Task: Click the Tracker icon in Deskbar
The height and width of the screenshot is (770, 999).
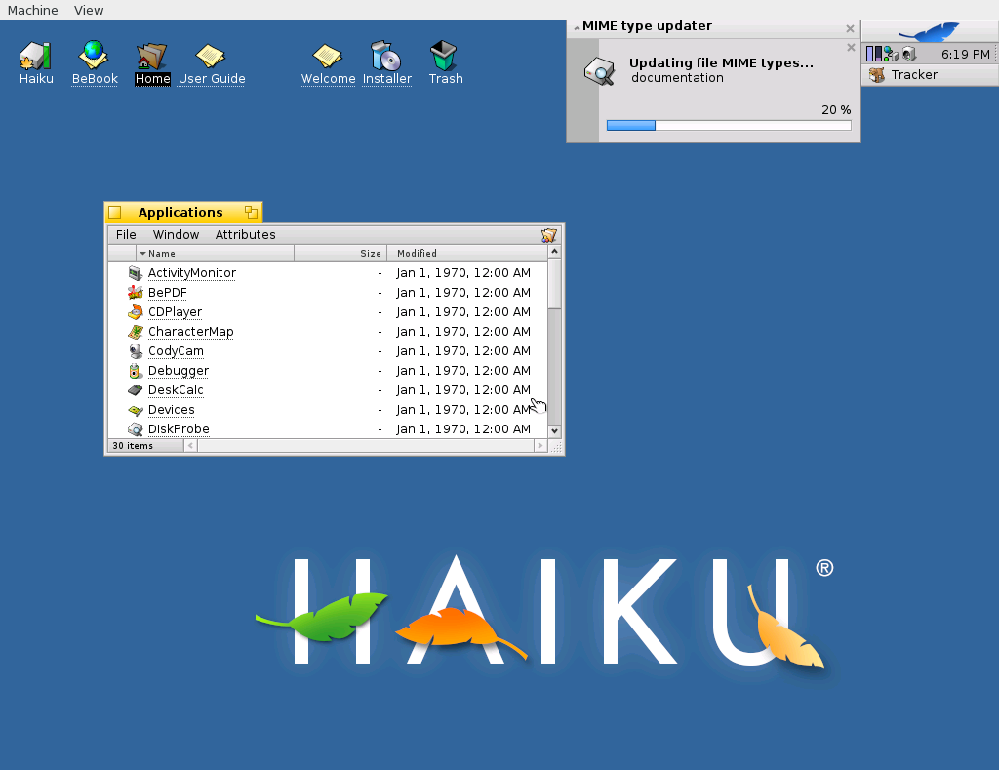Action: click(x=877, y=75)
